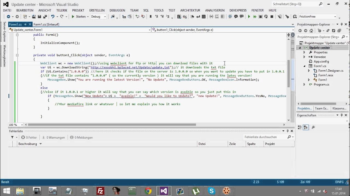The width and height of the screenshot is (350, 196).
Task: Expand the Form1.Designer.cs node
Action: pyautogui.click(x=309, y=71)
